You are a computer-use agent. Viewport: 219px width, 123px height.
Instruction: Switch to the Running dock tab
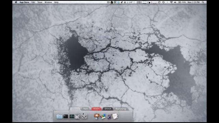click(x=121, y=109)
